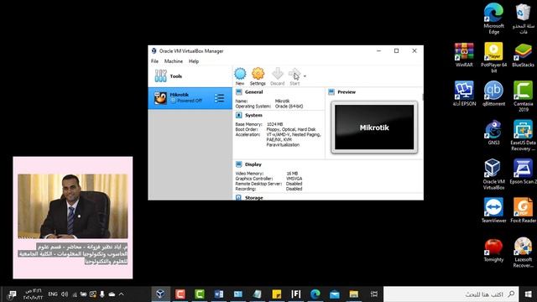The image size is (537, 302).
Task: Click the Preview section header
Action: [347, 91]
